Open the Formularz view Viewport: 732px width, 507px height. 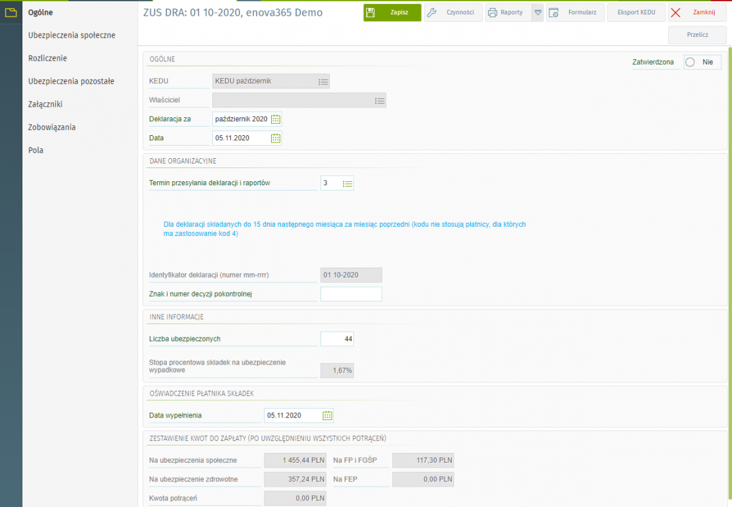pos(575,13)
